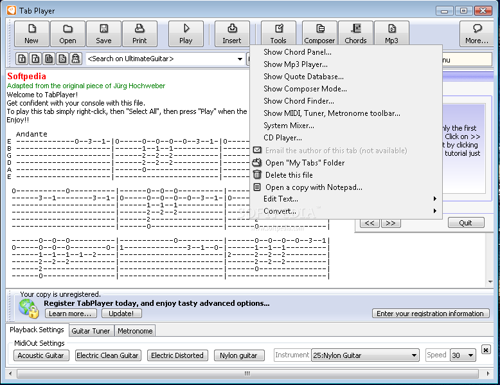Go to previous tutorial page with <<
Screen dimensions: 500x385
click(x=370, y=223)
